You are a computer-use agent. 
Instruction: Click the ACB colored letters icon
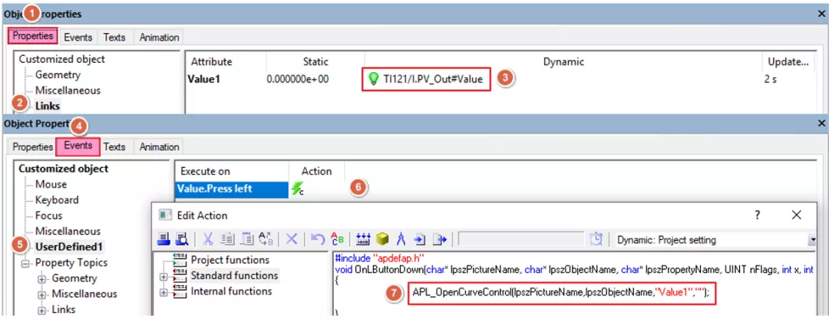tap(336, 240)
